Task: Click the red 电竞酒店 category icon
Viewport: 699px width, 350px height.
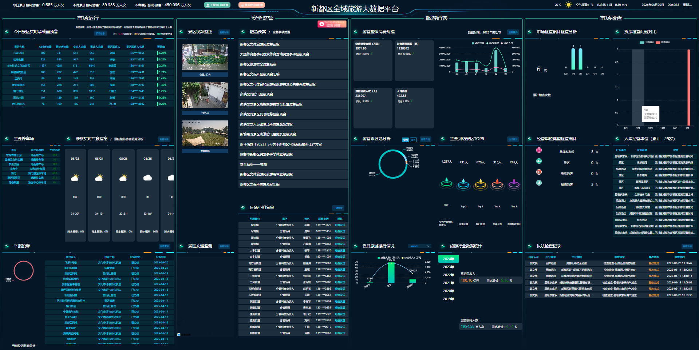Action: point(539,172)
